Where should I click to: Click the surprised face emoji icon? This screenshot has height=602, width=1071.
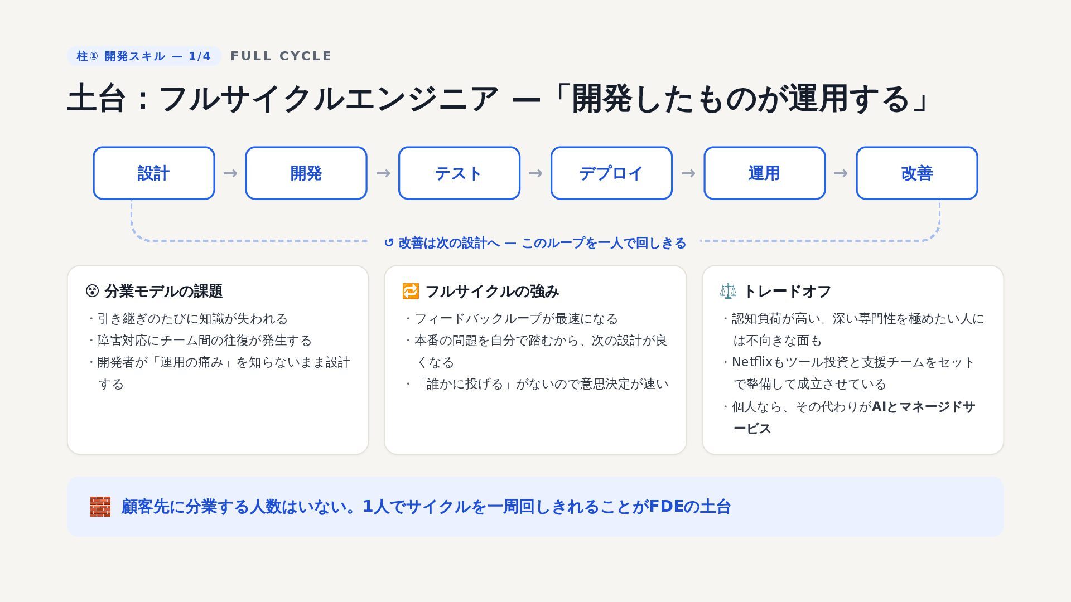[92, 291]
